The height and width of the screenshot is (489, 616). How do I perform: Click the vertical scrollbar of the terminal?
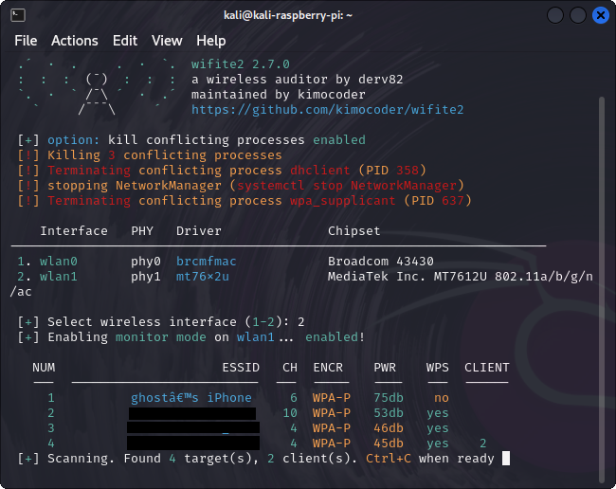pos(602,290)
